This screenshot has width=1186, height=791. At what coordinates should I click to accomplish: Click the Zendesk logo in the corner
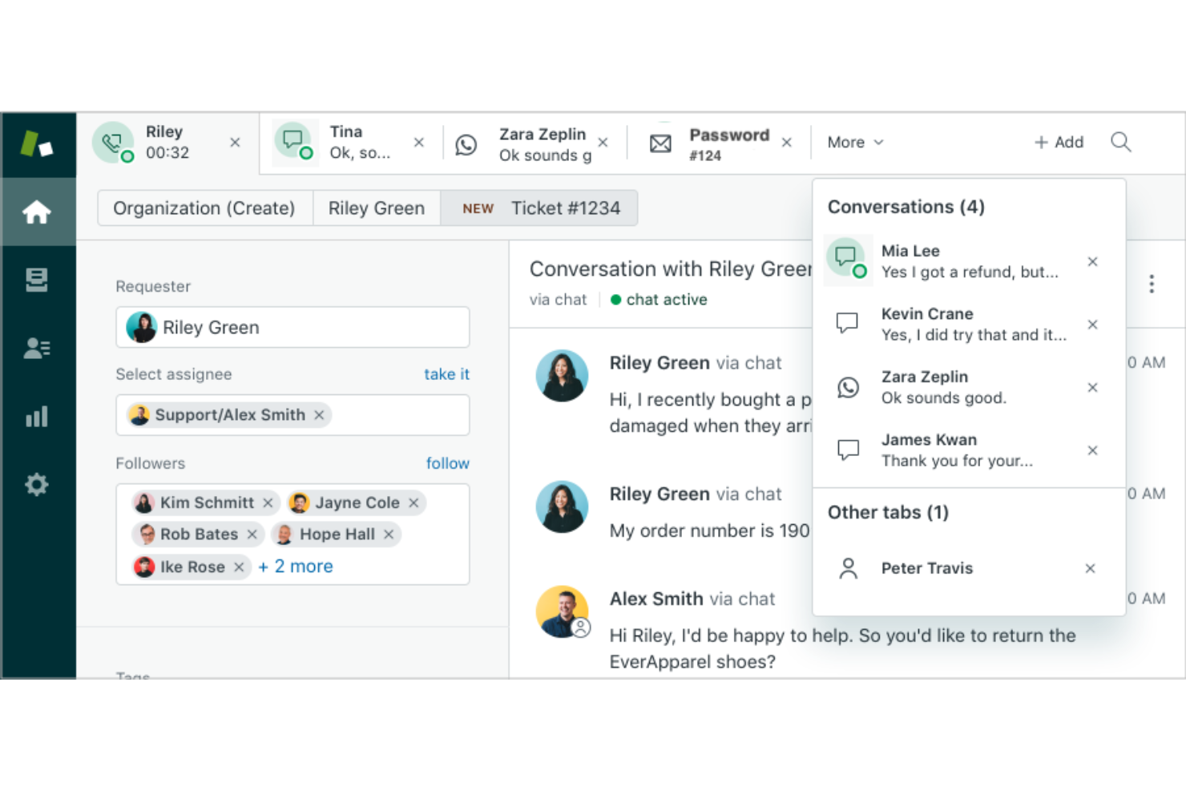[38, 144]
